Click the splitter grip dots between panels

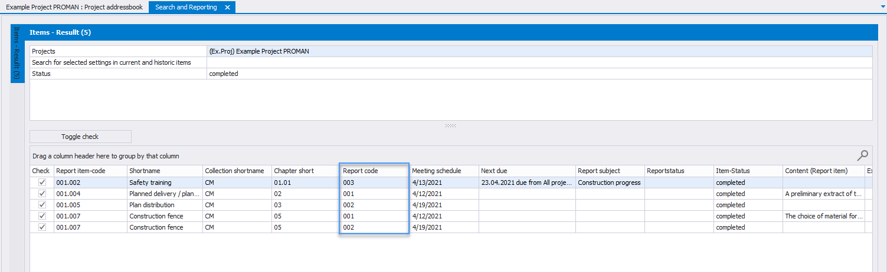451,125
